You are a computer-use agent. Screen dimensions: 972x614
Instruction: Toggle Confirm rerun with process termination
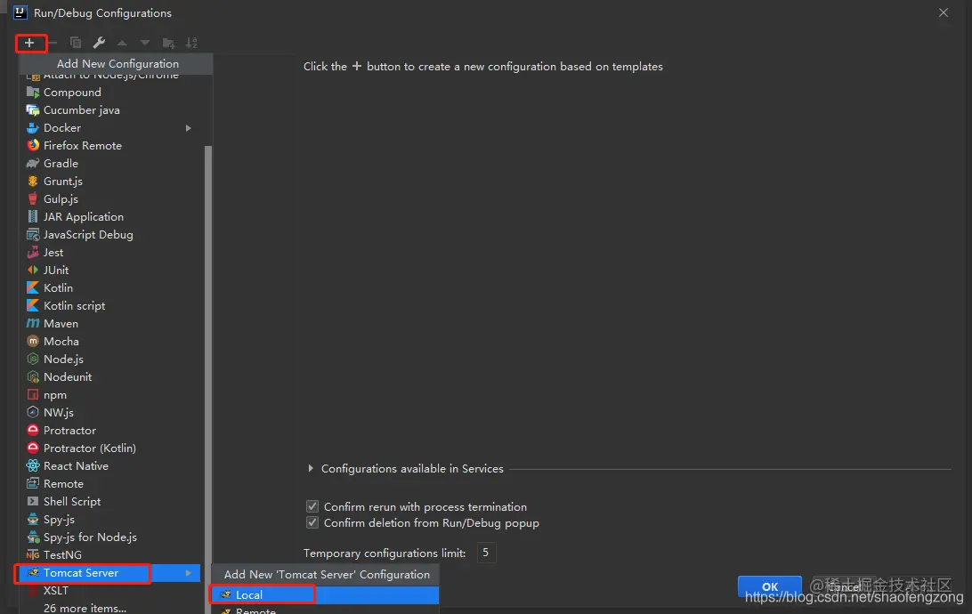coord(312,507)
